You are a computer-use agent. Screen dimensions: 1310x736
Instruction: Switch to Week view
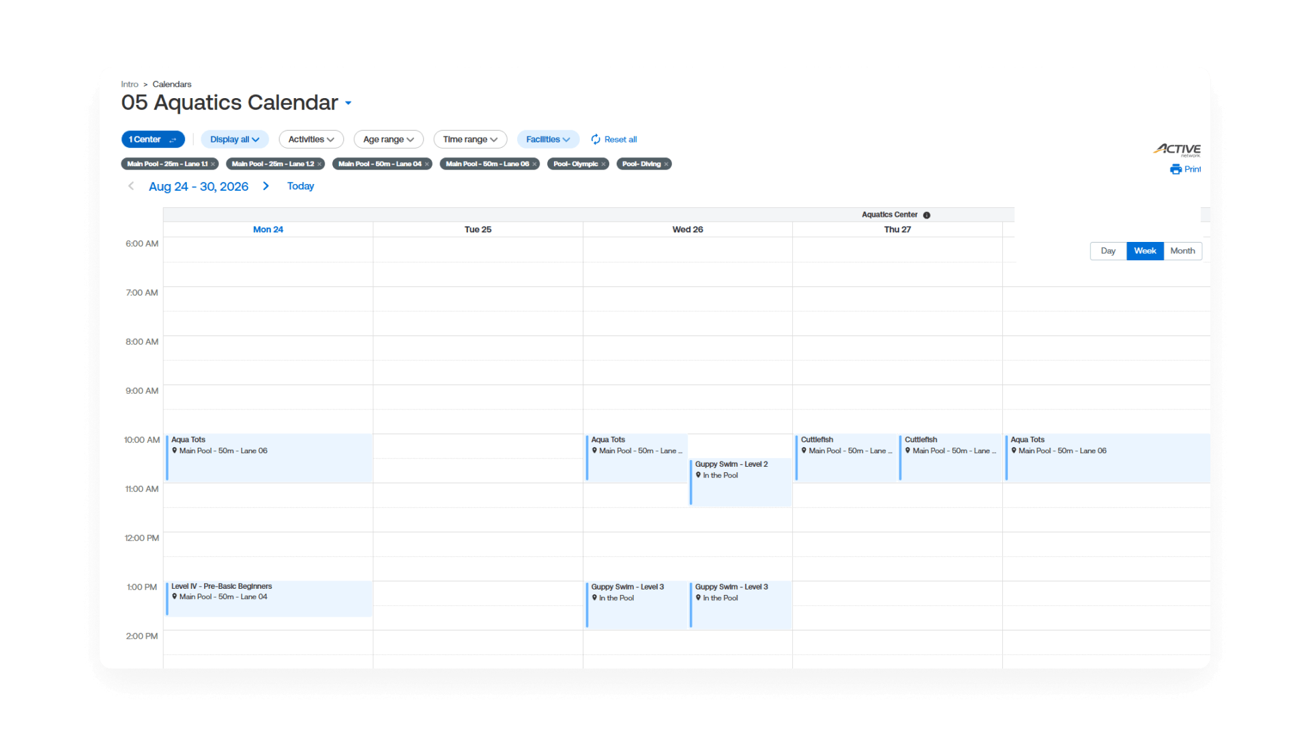[x=1145, y=251]
